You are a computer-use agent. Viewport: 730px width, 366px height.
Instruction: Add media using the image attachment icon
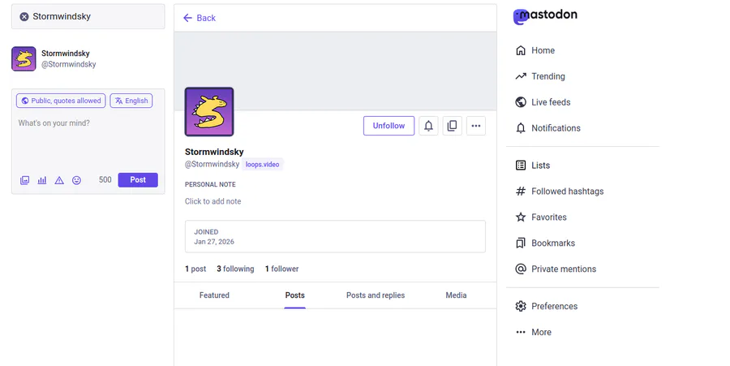(24, 180)
